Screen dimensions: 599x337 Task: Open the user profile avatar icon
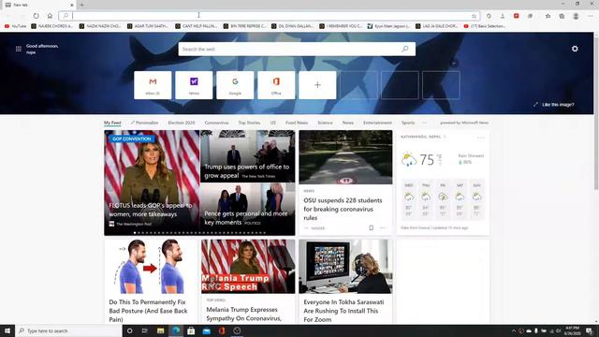click(576, 16)
